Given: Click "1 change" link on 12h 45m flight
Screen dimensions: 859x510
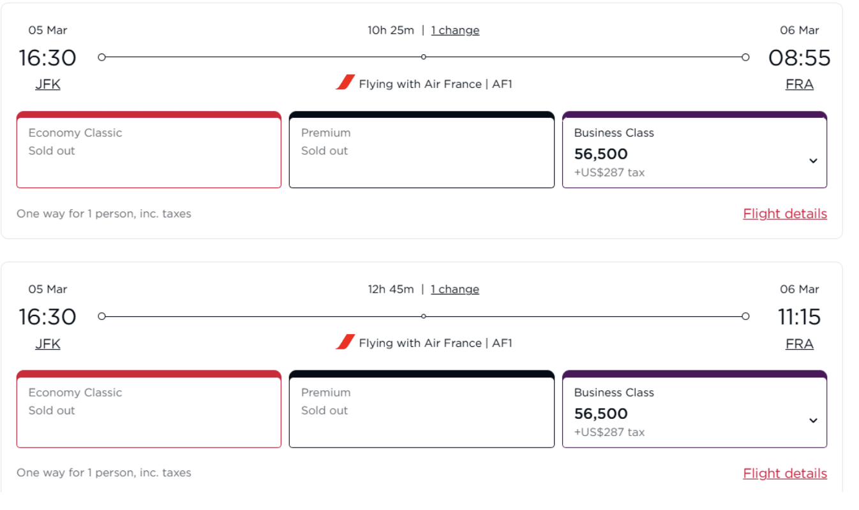Looking at the screenshot, I should point(454,289).
